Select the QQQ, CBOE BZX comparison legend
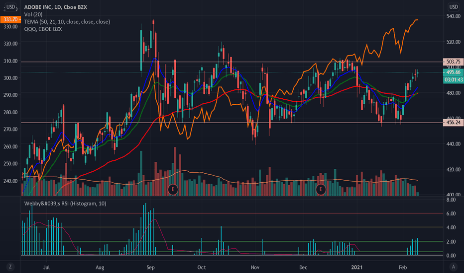The height and width of the screenshot is (273, 464). (x=43, y=29)
